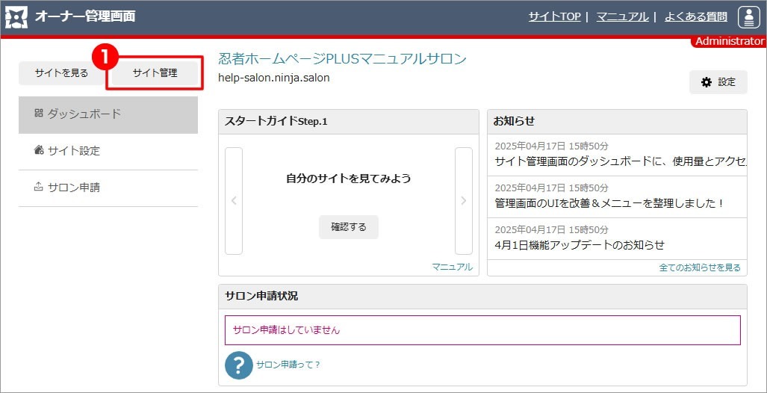The height and width of the screenshot is (393, 767).
Task: Open the サイトTOP header link
Action: pyautogui.click(x=554, y=16)
